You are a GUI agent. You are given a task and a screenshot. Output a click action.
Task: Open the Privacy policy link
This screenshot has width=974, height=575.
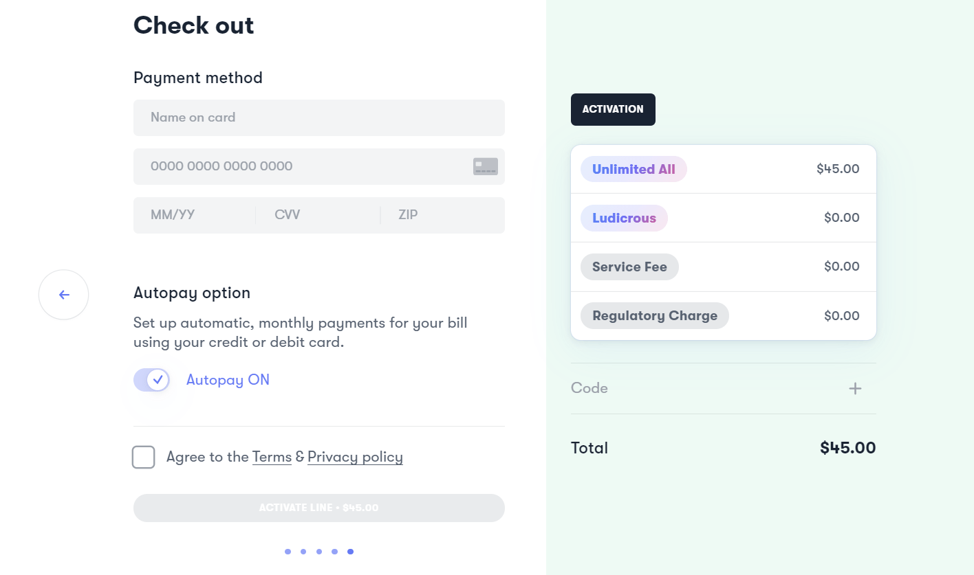(355, 457)
